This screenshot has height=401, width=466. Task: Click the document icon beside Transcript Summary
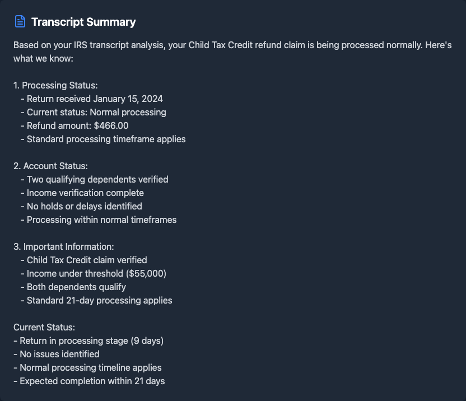click(20, 22)
